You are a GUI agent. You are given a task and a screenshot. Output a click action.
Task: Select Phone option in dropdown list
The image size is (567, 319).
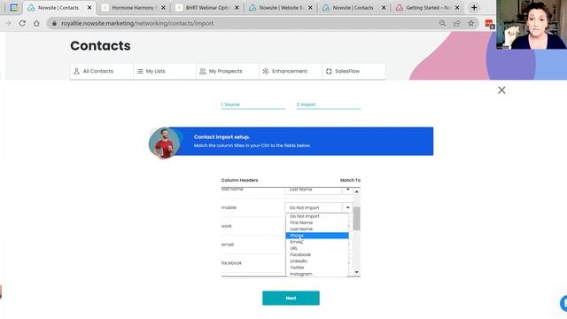(317, 236)
